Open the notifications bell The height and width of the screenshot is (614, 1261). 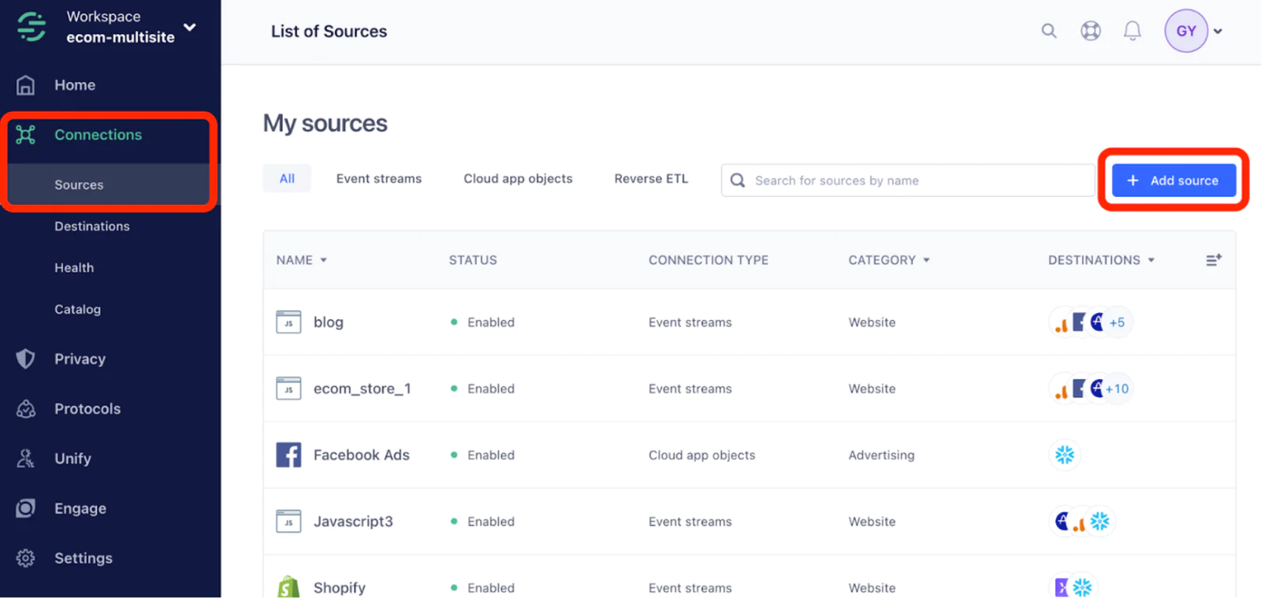point(1132,31)
